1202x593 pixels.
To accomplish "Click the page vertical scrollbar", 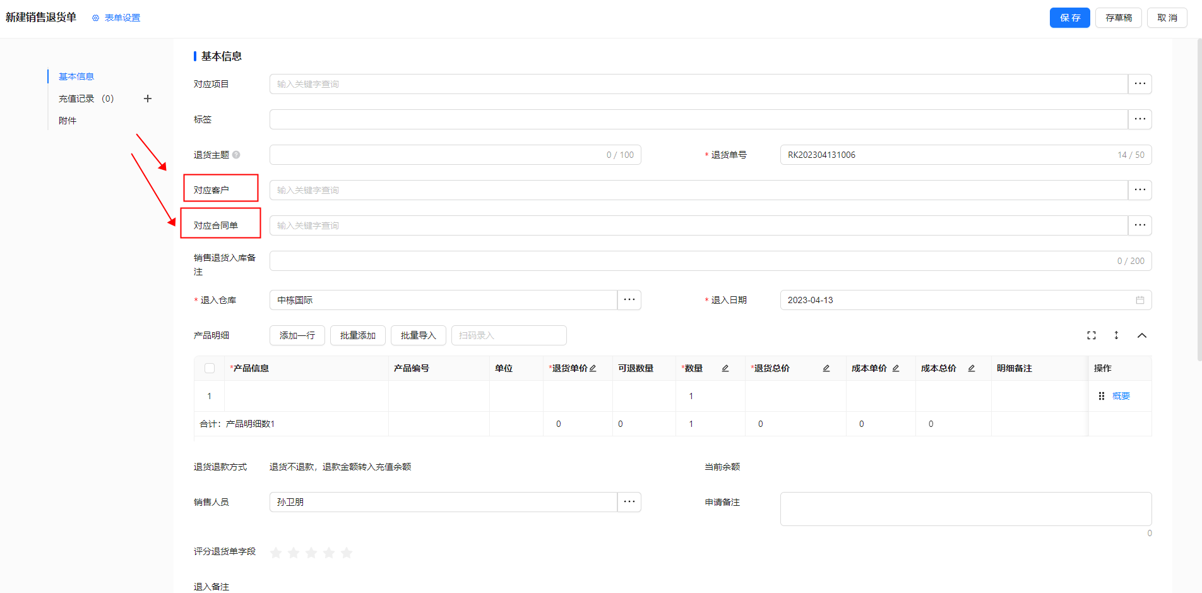I will tap(1199, 199).
